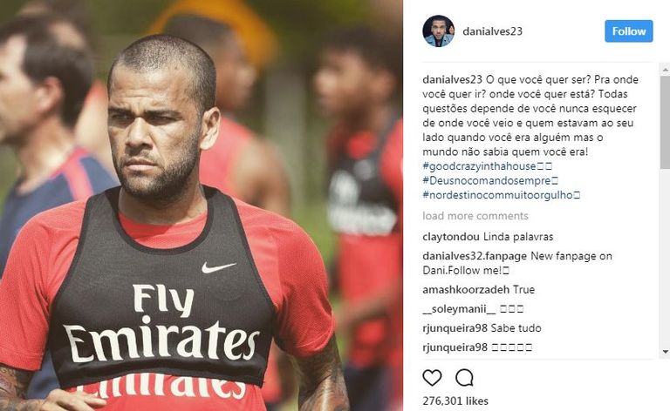Visit claytondou commenter profile
This screenshot has width=670, height=411.
coord(451,237)
